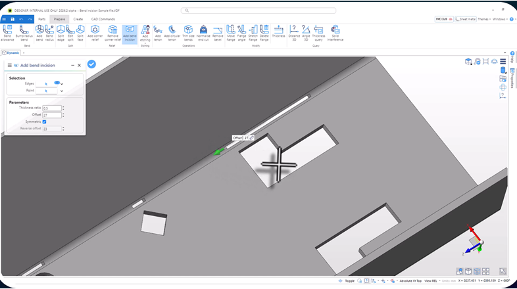Switch to the Prepare ribbon tab
The width and height of the screenshot is (517, 289).
click(x=59, y=19)
